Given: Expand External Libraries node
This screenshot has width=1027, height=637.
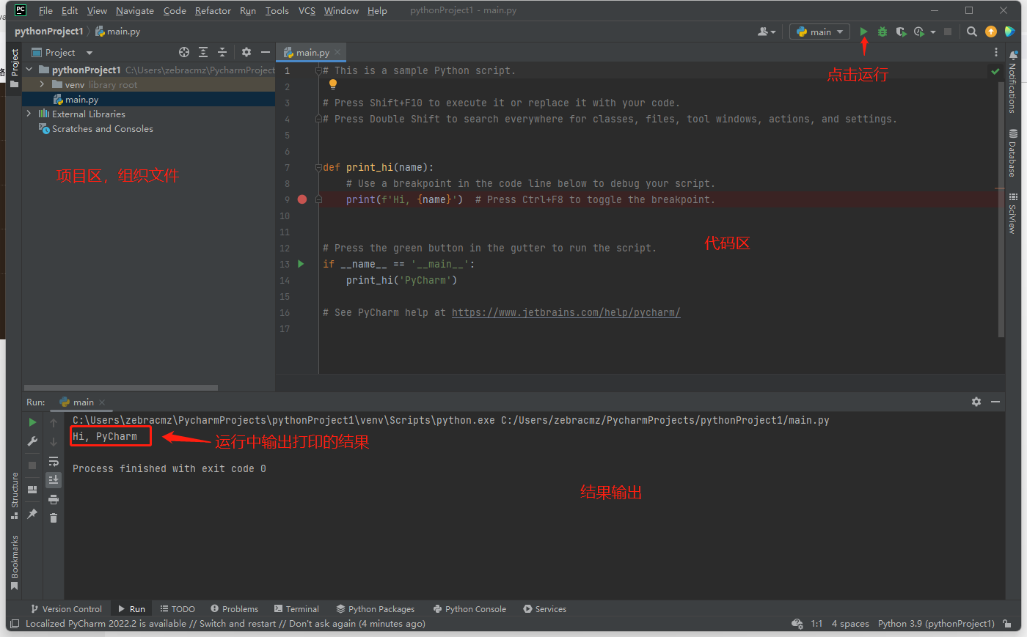Looking at the screenshot, I should tap(29, 114).
